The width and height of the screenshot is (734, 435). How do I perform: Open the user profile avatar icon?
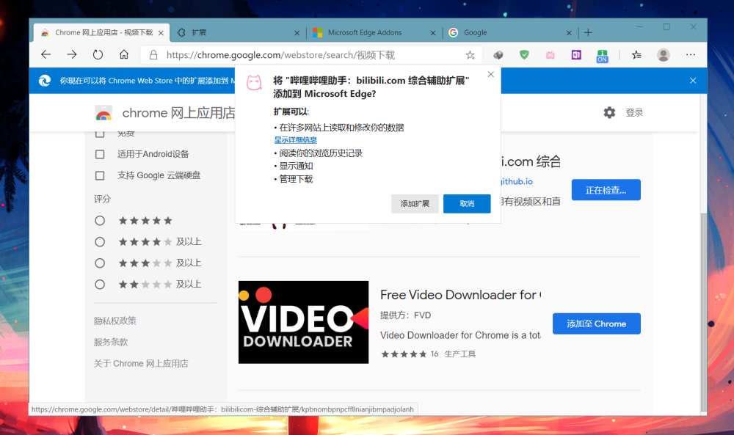(663, 55)
